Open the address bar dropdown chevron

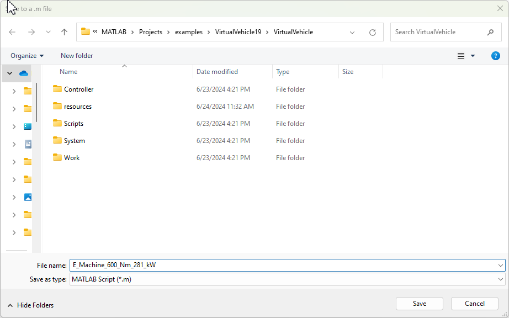352,32
